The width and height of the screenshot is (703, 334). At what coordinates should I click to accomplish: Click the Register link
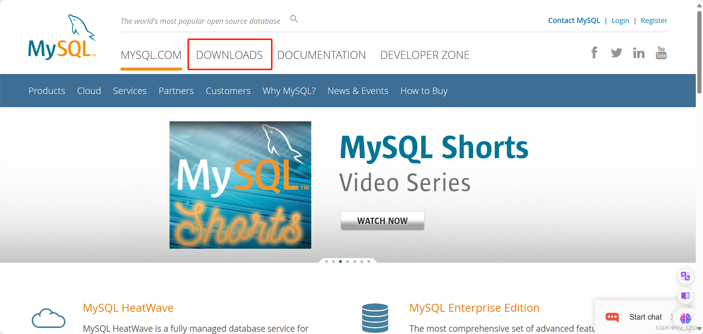pyautogui.click(x=654, y=20)
